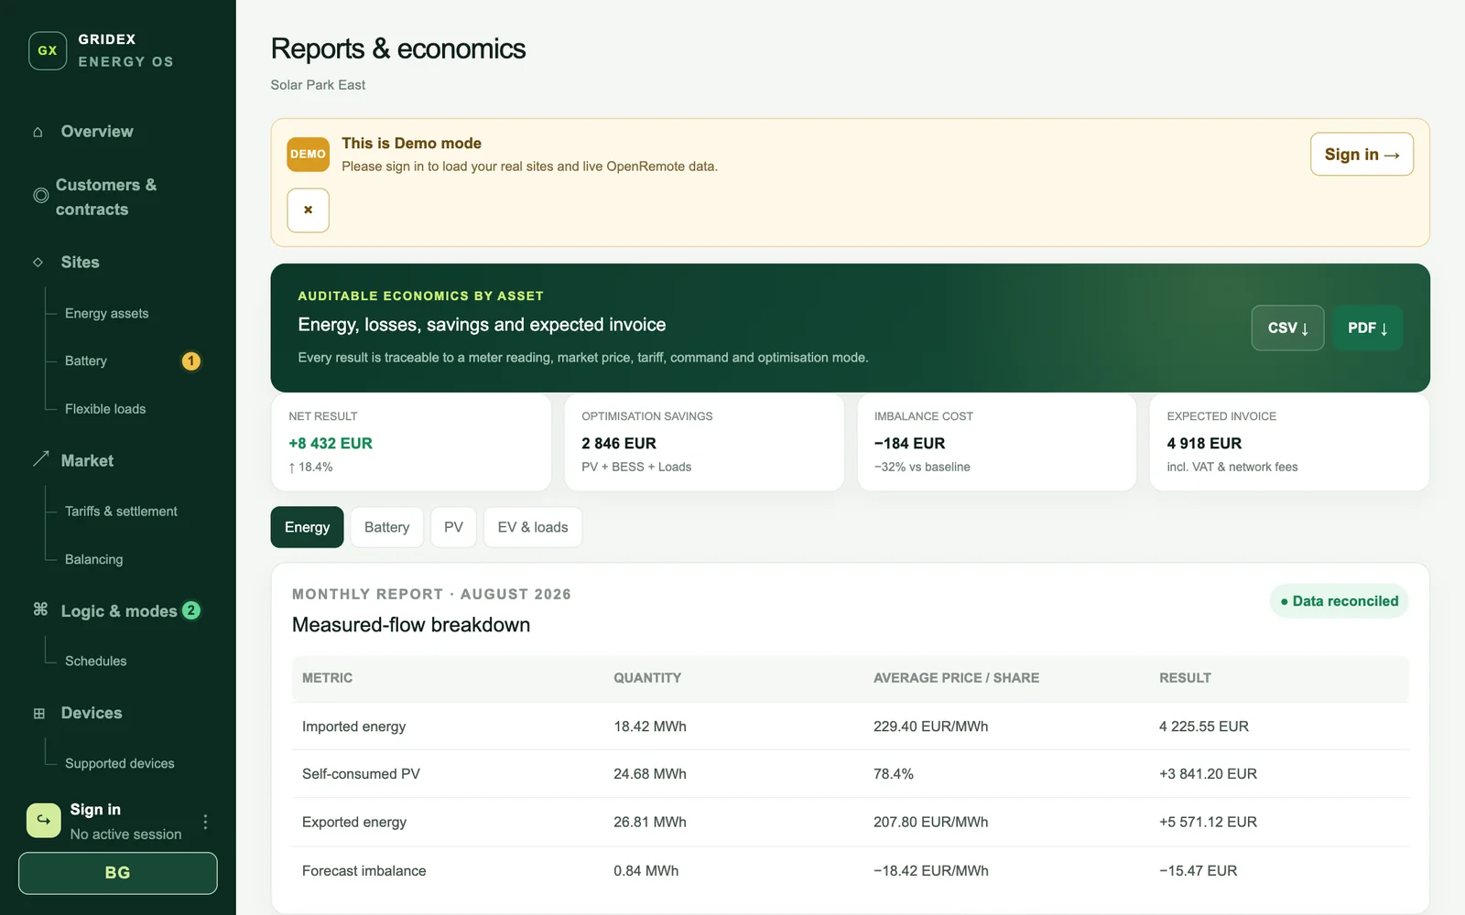Click the Forecast imbalance row label
1465x915 pixels.
click(x=364, y=871)
